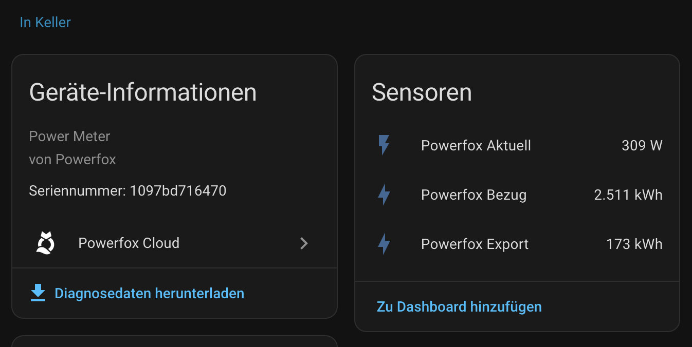Click the Power Meter model text
Screen dimensions: 692x347
[x=69, y=137]
